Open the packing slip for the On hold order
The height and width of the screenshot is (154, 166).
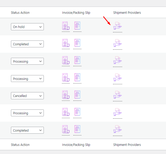77,26
